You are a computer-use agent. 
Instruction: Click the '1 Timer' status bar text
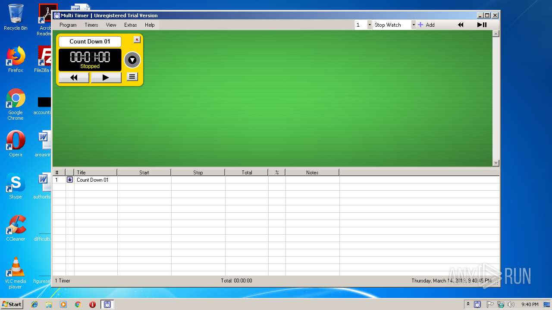(63, 281)
